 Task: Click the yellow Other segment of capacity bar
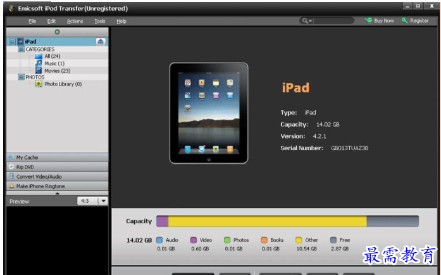267,221
